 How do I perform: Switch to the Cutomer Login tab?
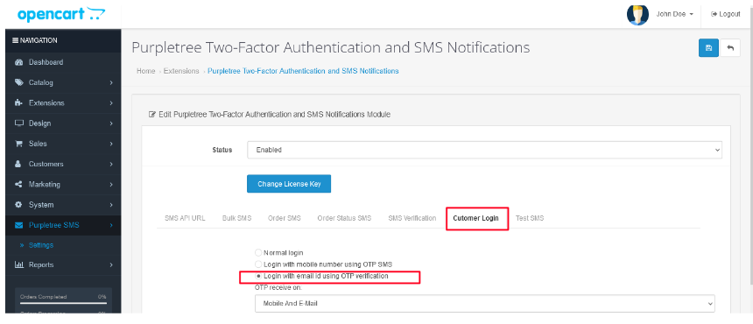click(x=476, y=218)
